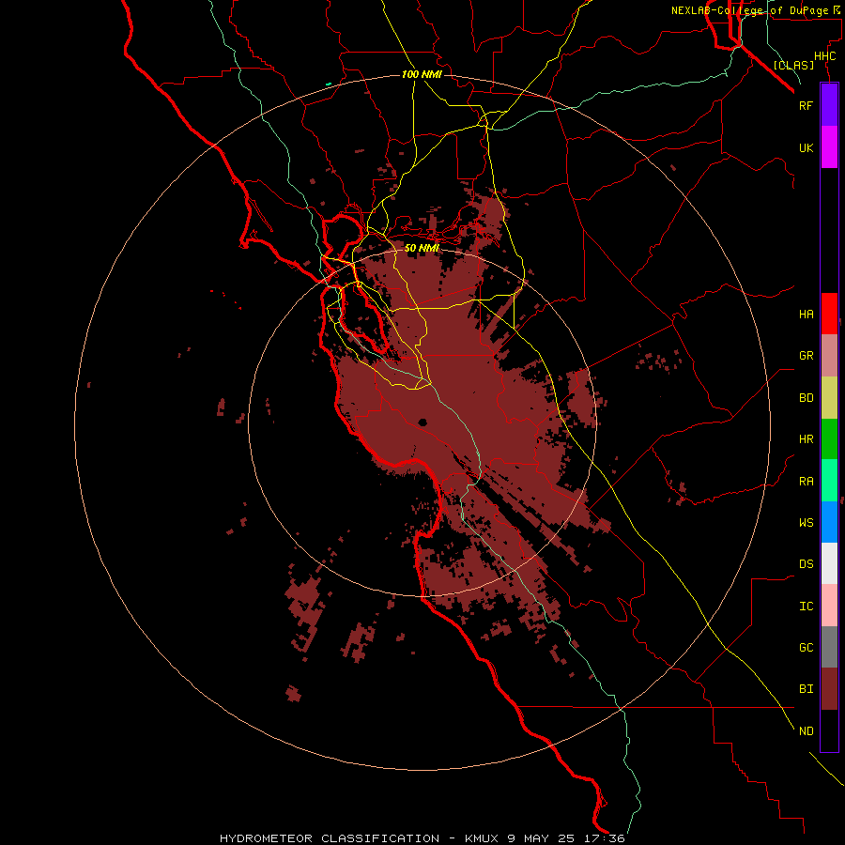This screenshot has height=845, width=845.
Task: Click the 'HA' legend label
Action: tap(806, 315)
